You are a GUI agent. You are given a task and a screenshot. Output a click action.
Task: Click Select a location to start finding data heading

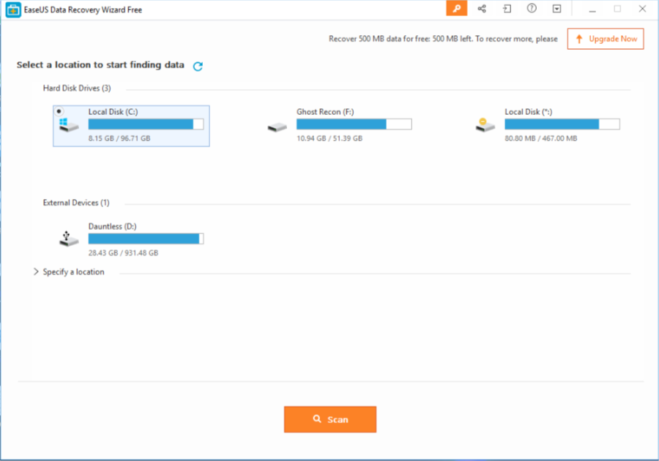[x=100, y=64]
